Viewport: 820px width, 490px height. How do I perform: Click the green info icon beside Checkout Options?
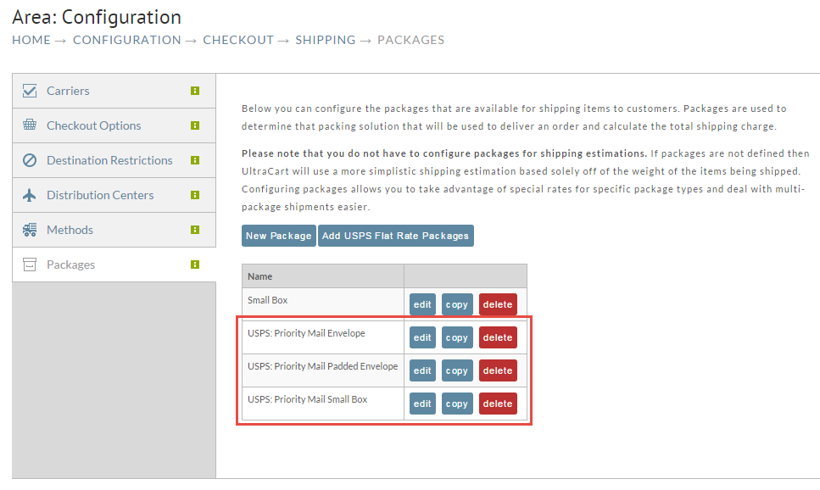pyautogui.click(x=195, y=125)
